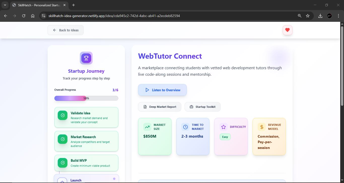Select the Validate Idea step card

(x=86, y=117)
